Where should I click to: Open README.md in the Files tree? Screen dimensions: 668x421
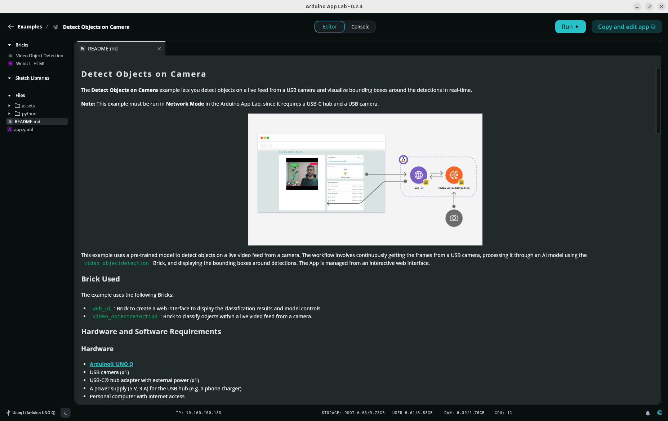[x=37, y=121]
